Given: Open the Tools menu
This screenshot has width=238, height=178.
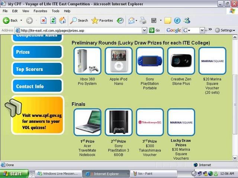Looking at the screenshot, I should pos(55,11).
